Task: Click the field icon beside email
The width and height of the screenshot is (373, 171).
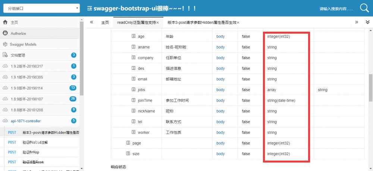Action: tap(134, 79)
